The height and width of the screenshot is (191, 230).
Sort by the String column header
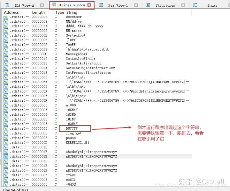click(x=72, y=12)
